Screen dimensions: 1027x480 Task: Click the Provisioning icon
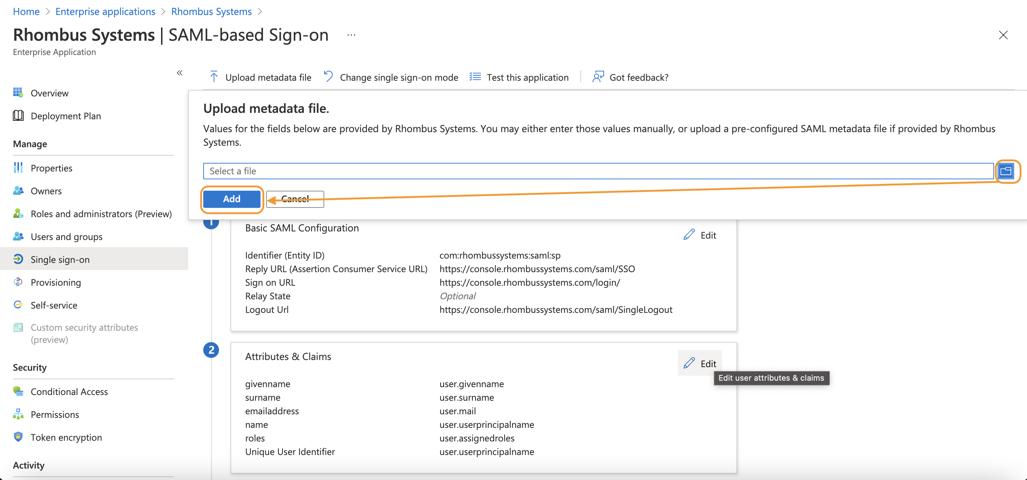[x=18, y=282]
